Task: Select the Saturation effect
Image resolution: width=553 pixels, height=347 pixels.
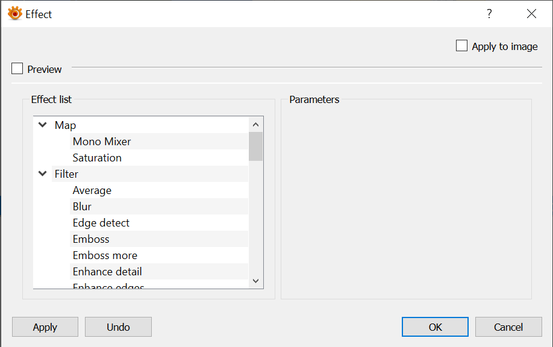Action: (97, 158)
